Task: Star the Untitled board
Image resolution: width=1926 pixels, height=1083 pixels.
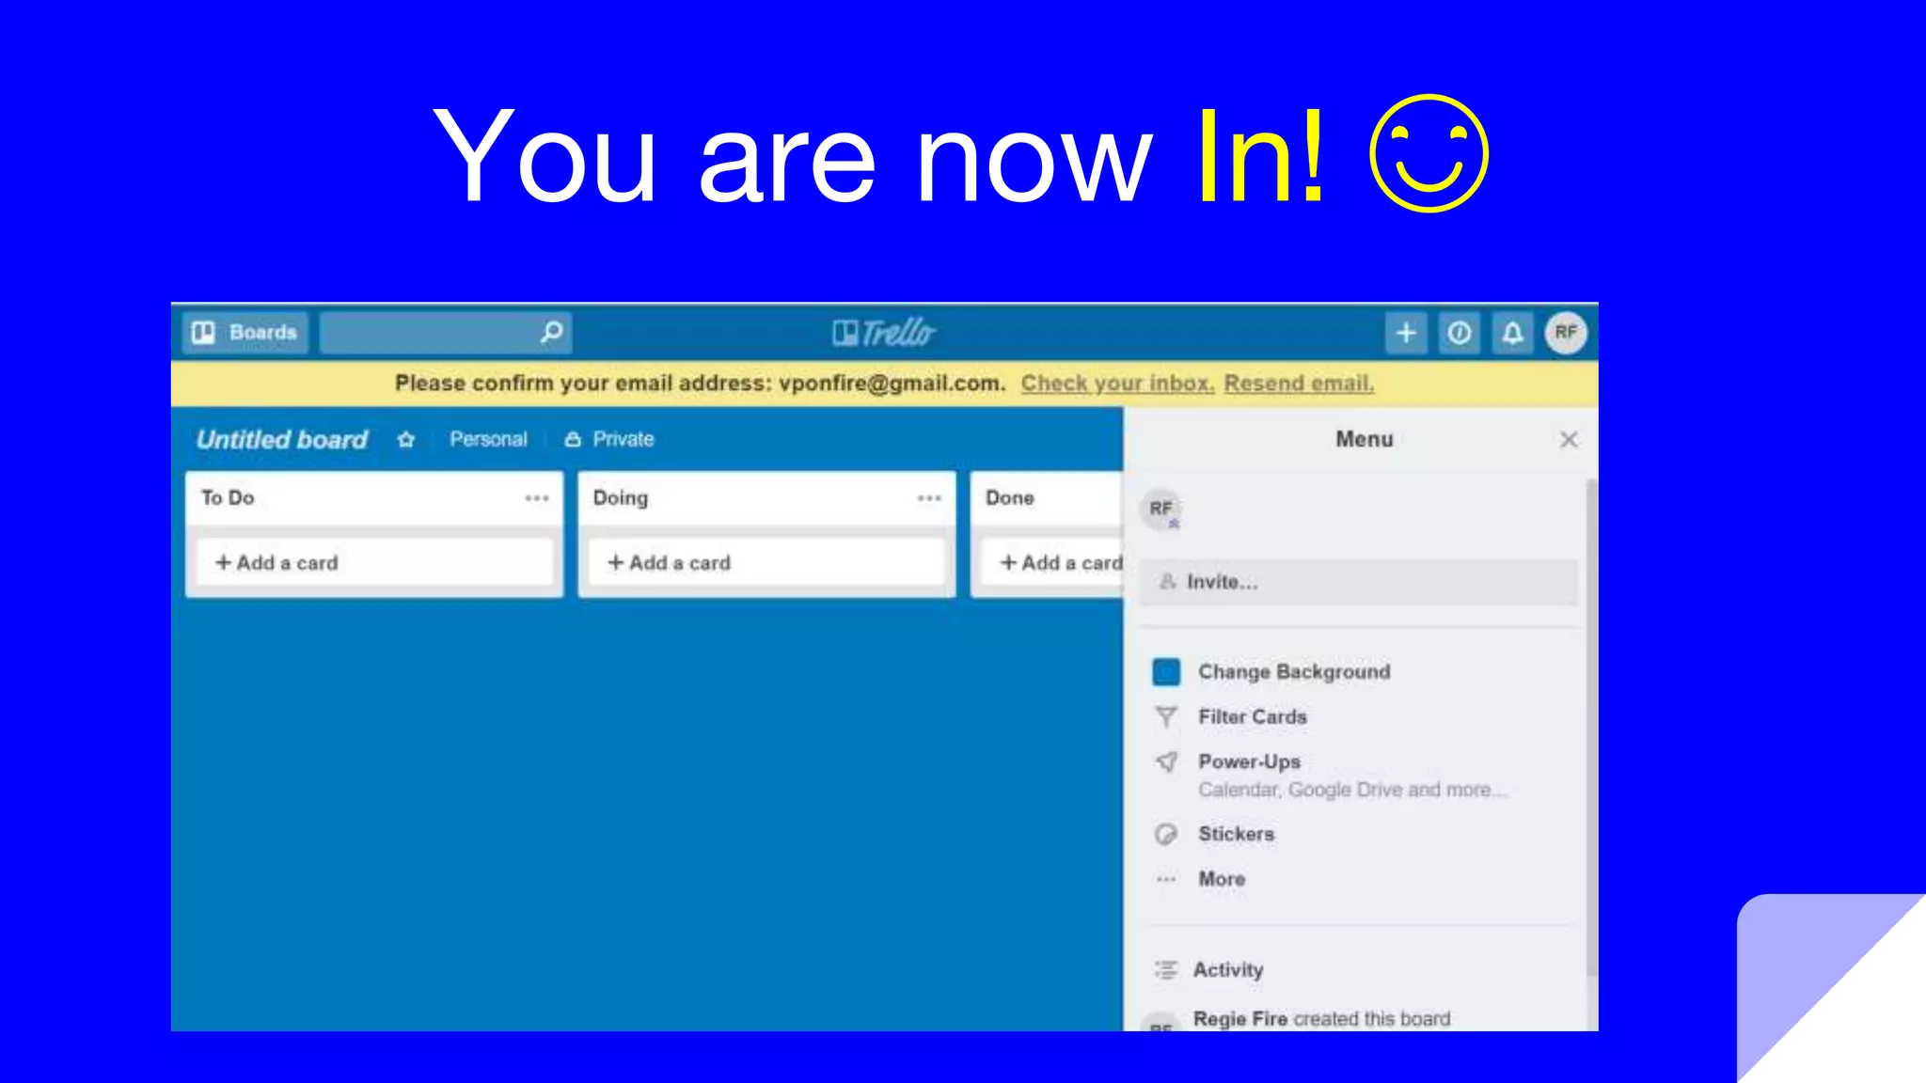Action: click(406, 440)
